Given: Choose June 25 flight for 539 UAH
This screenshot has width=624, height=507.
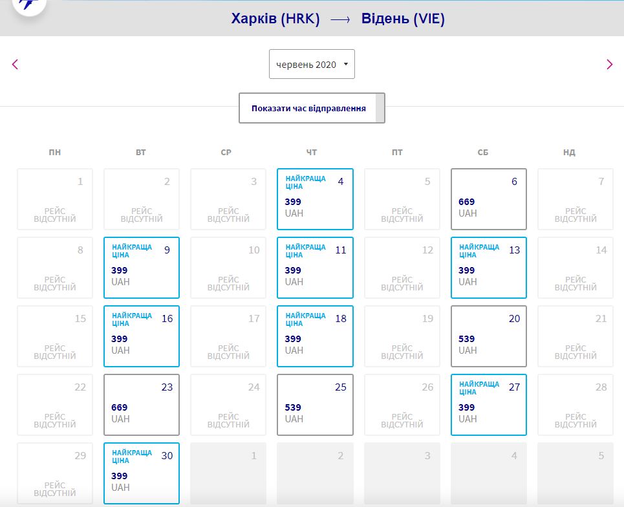Looking at the screenshot, I should click(x=315, y=405).
